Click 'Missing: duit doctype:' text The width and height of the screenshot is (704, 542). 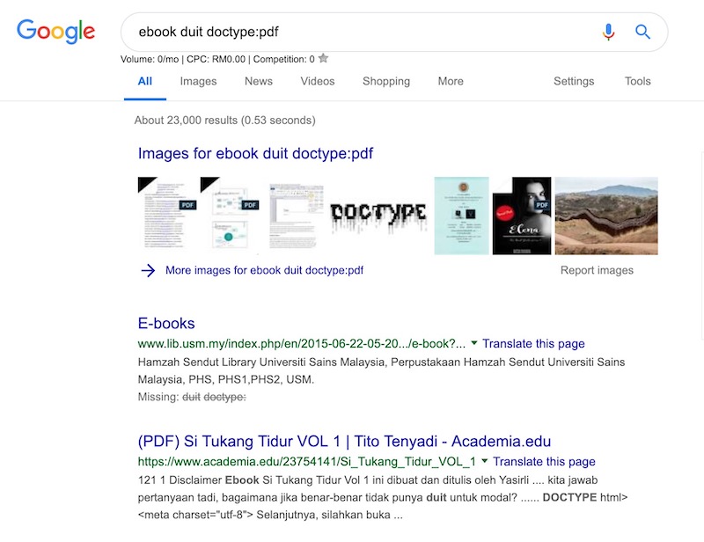coord(192,397)
